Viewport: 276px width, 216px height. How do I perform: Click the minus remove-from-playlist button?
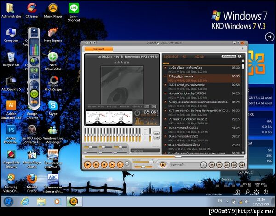pyautogui.click(x=219, y=165)
